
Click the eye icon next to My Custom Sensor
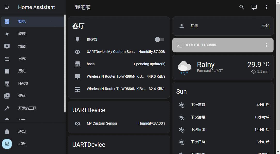coord(77,124)
